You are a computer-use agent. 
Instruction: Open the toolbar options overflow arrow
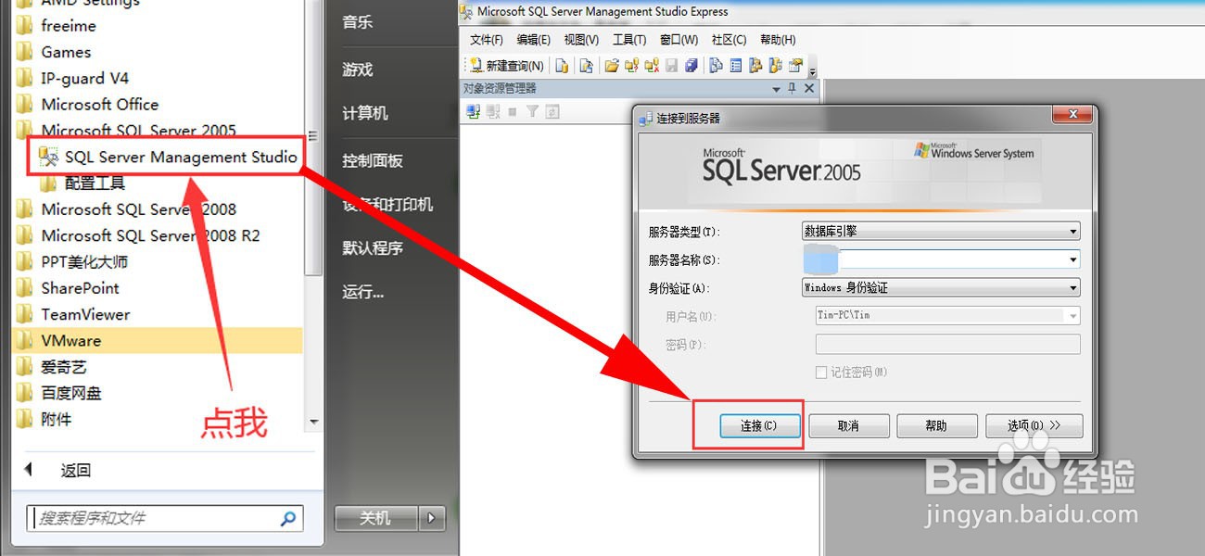click(813, 70)
